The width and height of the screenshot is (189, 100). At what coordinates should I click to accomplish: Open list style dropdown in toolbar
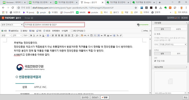[77, 36]
